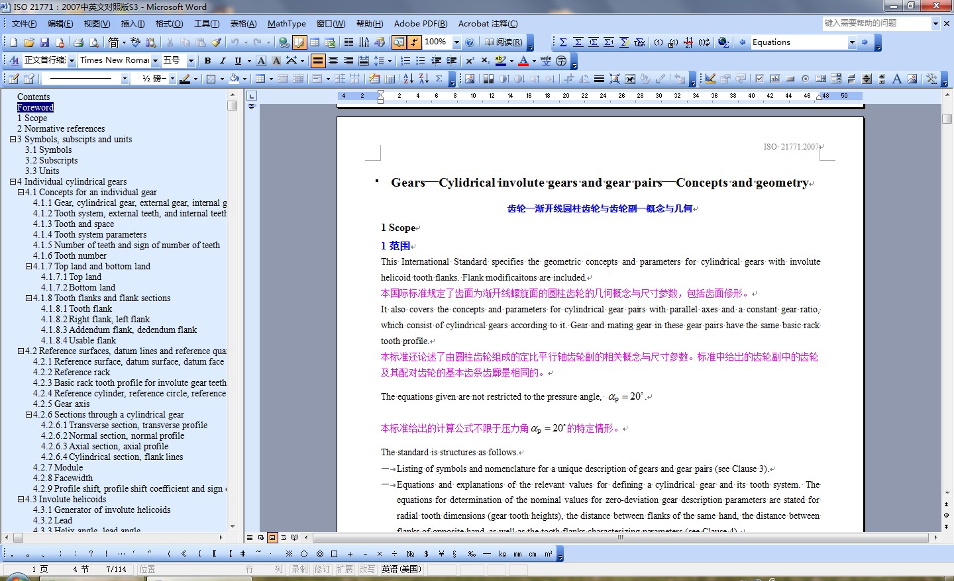Insert a label control marked A
The width and height of the screenshot is (954, 581).
[897, 79]
